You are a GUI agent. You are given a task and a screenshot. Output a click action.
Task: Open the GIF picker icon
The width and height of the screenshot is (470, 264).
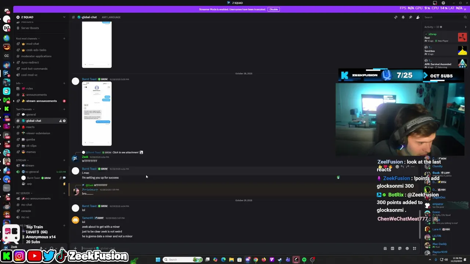coord(393,248)
